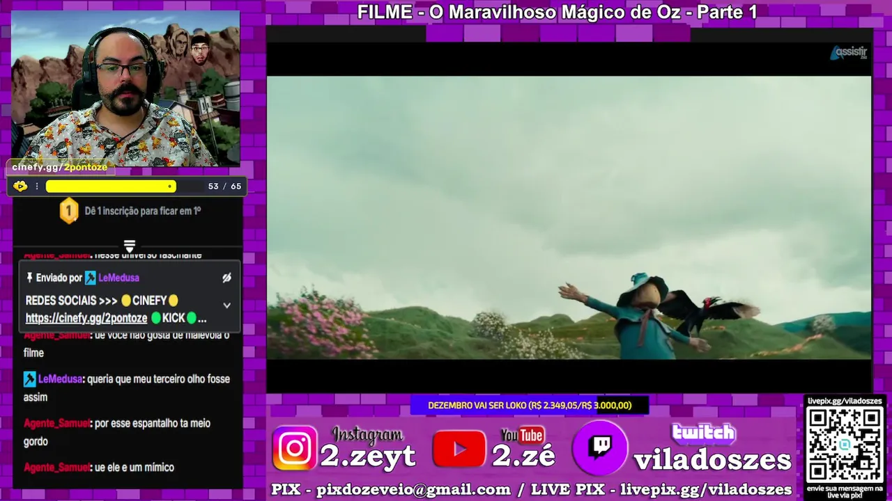Click the PIX email pixdozeveio@gmail.com
Viewport: 892px width, 501px height.
(414, 490)
